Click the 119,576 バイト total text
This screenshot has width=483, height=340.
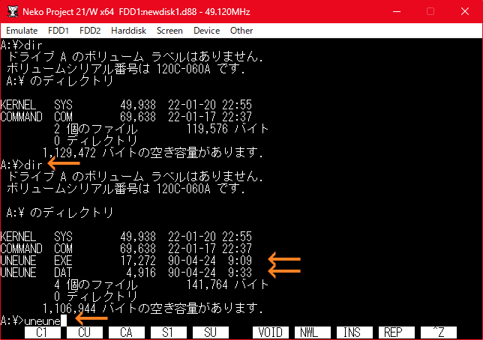click(x=227, y=129)
